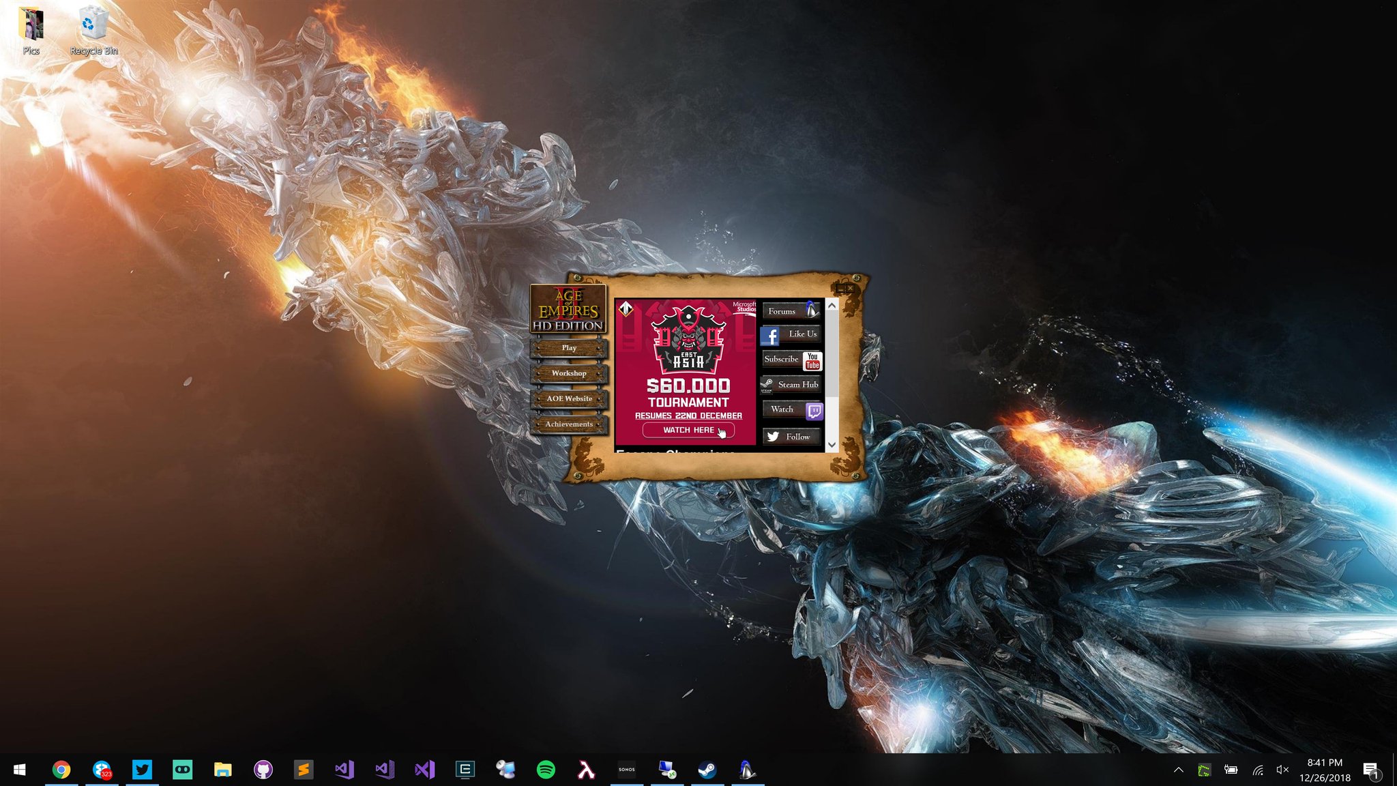Open Spotify from the taskbar
This screenshot has width=1397, height=786.
546,770
